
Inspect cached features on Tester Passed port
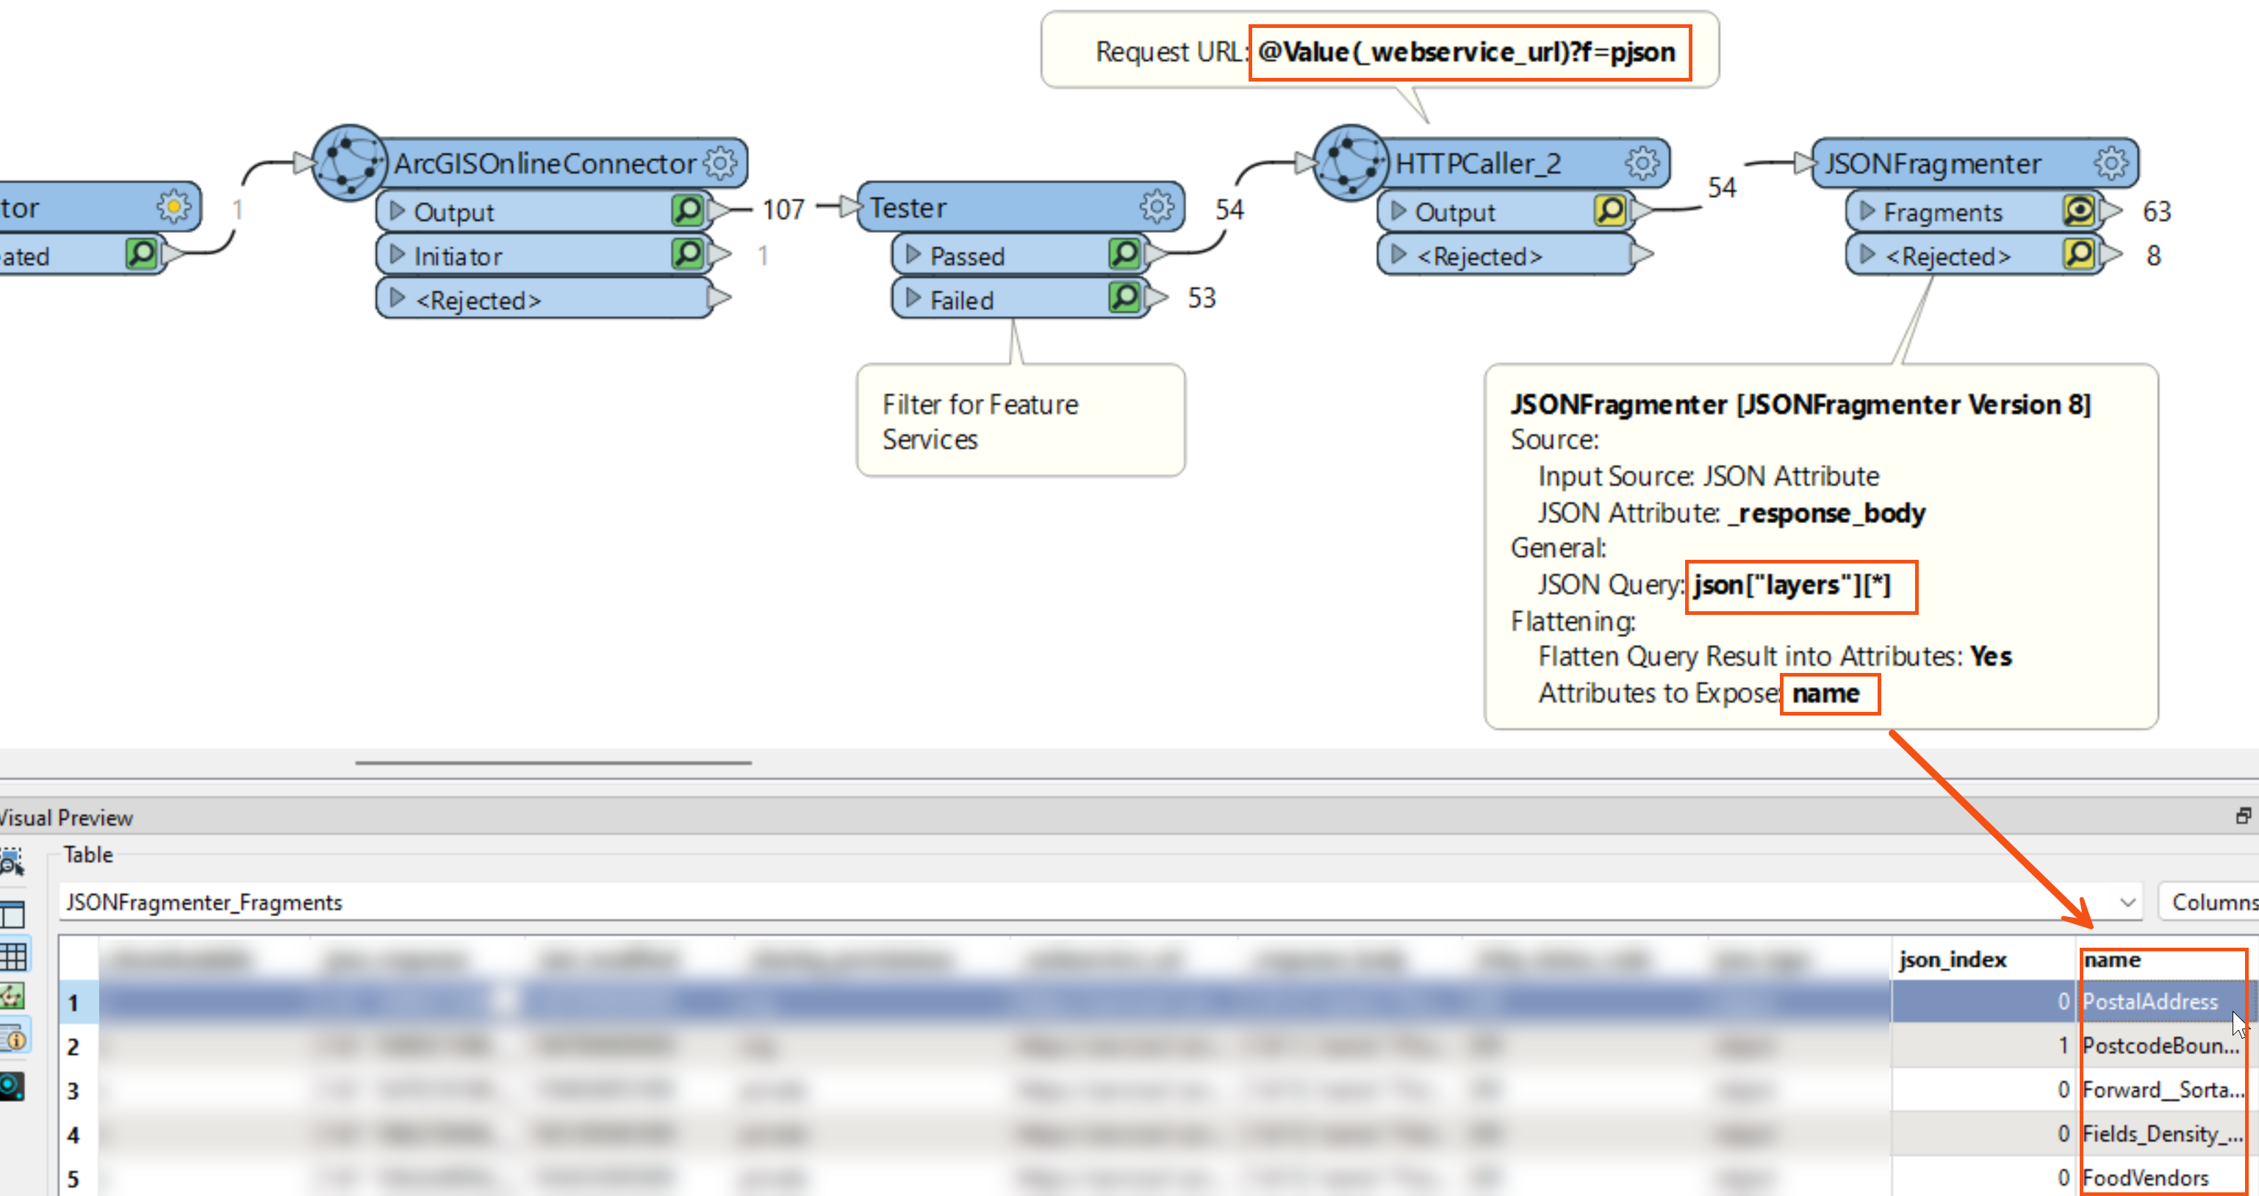pos(1125,254)
